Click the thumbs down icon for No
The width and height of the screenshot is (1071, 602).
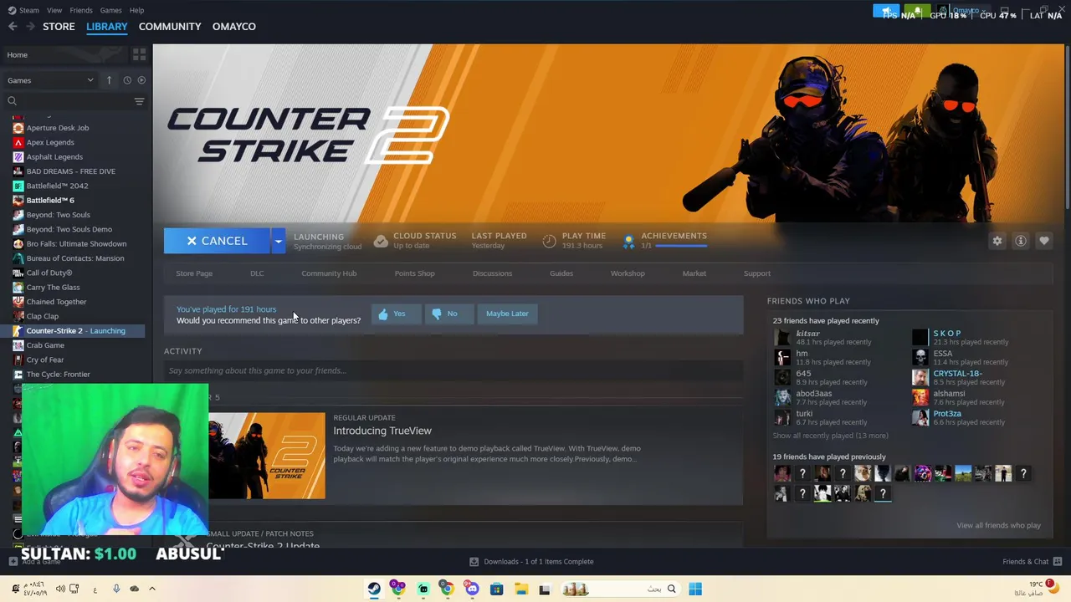(x=436, y=314)
